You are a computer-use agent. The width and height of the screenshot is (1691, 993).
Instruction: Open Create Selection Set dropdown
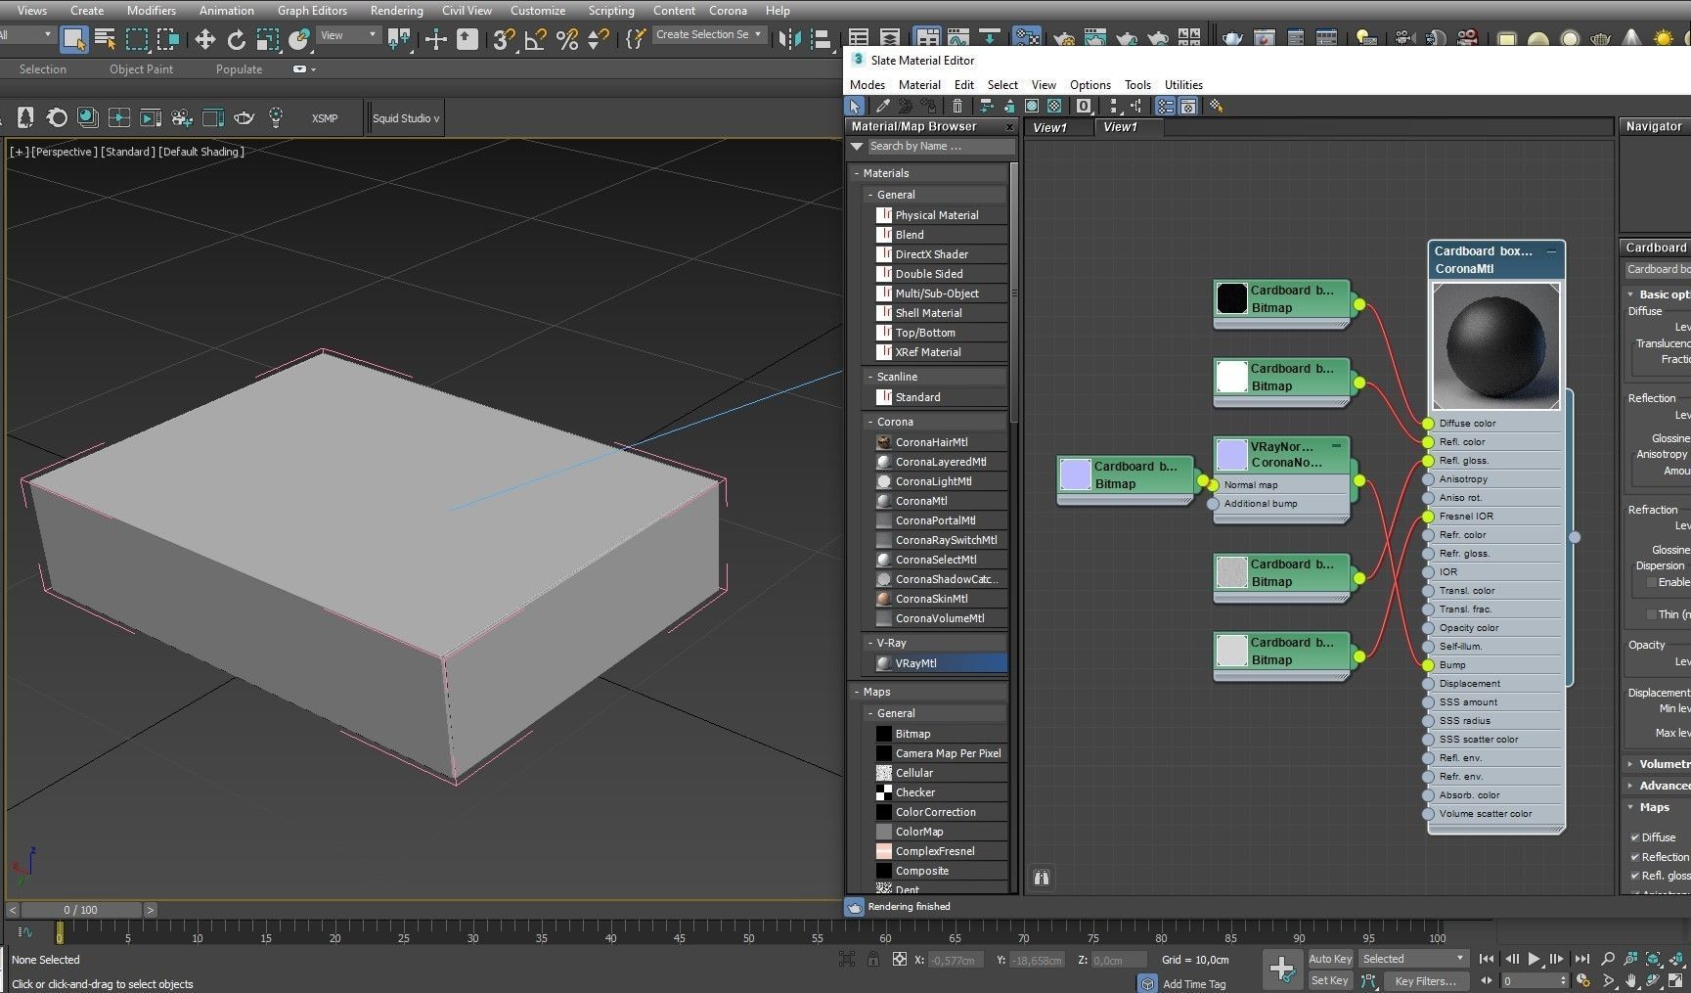tap(709, 35)
